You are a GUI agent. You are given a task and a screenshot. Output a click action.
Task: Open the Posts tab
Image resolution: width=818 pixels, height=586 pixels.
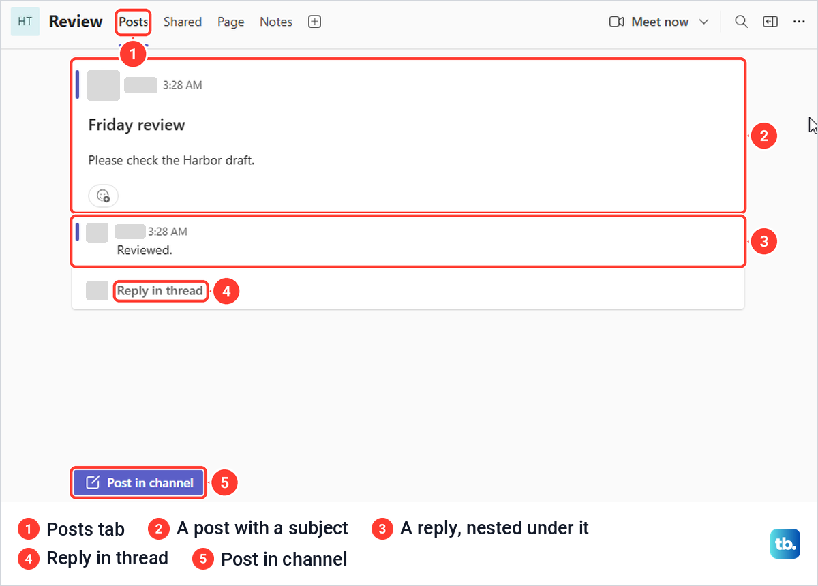click(133, 22)
